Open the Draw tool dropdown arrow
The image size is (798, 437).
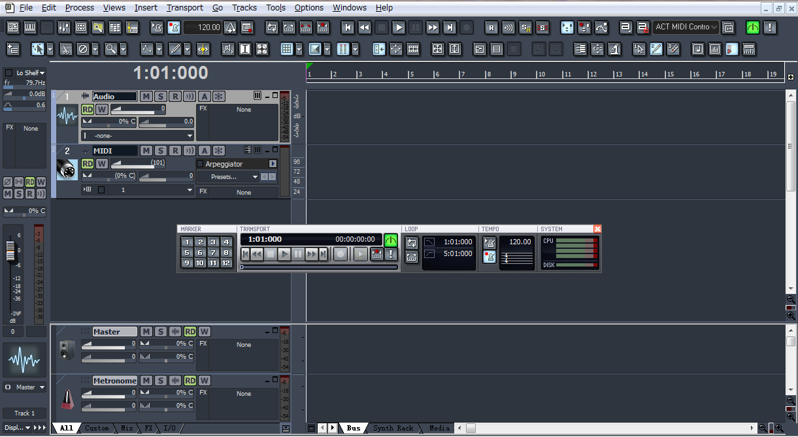[187, 49]
